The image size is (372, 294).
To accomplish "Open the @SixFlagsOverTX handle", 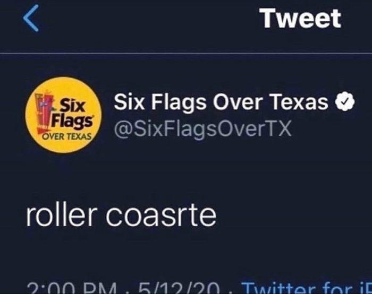I will coord(203,129).
